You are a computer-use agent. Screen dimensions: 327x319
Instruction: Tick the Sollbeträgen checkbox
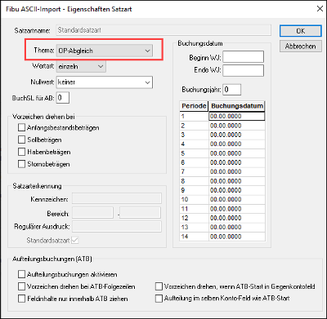(21, 140)
